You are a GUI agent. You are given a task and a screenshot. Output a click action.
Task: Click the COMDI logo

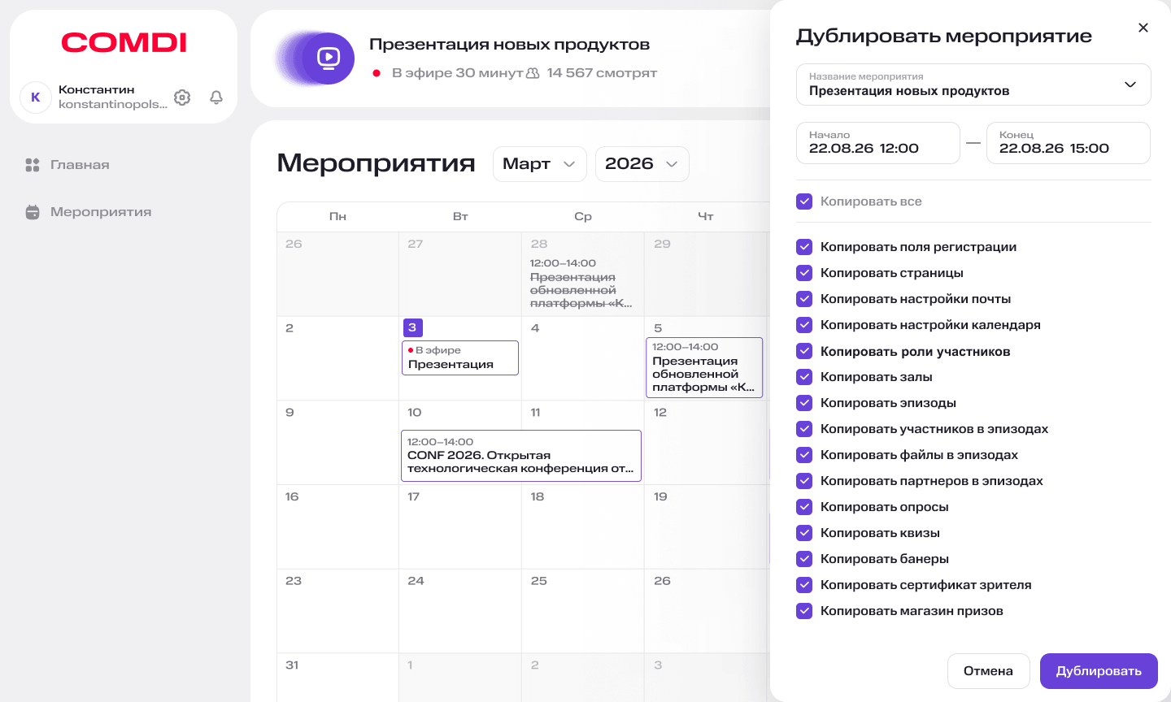click(x=124, y=42)
